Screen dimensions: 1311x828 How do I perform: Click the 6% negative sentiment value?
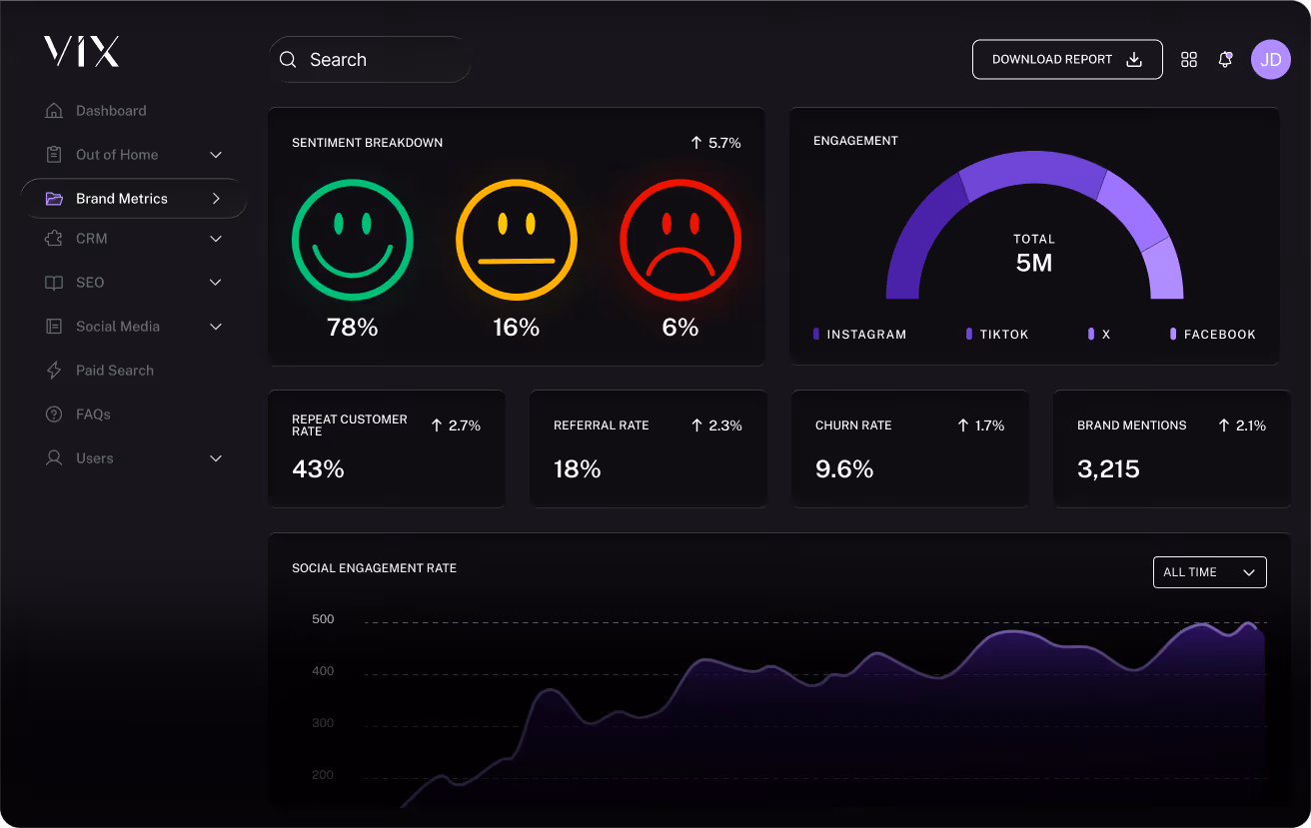pyautogui.click(x=680, y=328)
